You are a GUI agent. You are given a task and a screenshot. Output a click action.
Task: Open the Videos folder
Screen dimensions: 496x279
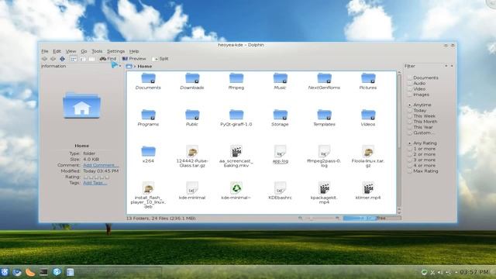click(368, 118)
